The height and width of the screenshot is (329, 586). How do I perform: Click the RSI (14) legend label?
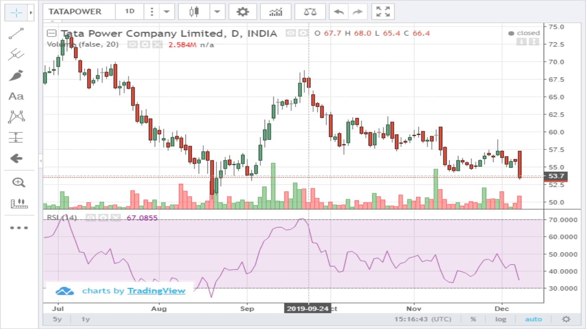click(x=62, y=218)
